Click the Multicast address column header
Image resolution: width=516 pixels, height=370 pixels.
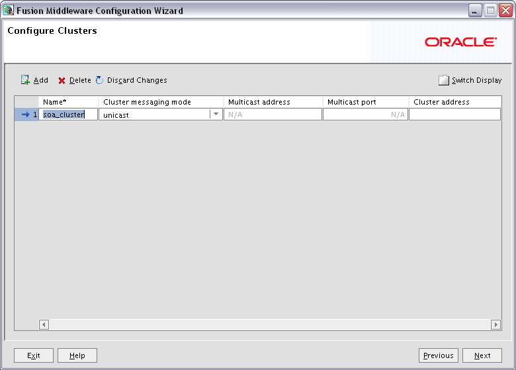tap(273, 102)
